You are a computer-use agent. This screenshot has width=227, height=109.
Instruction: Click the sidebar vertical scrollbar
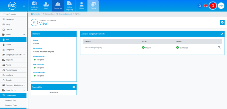[27, 52]
